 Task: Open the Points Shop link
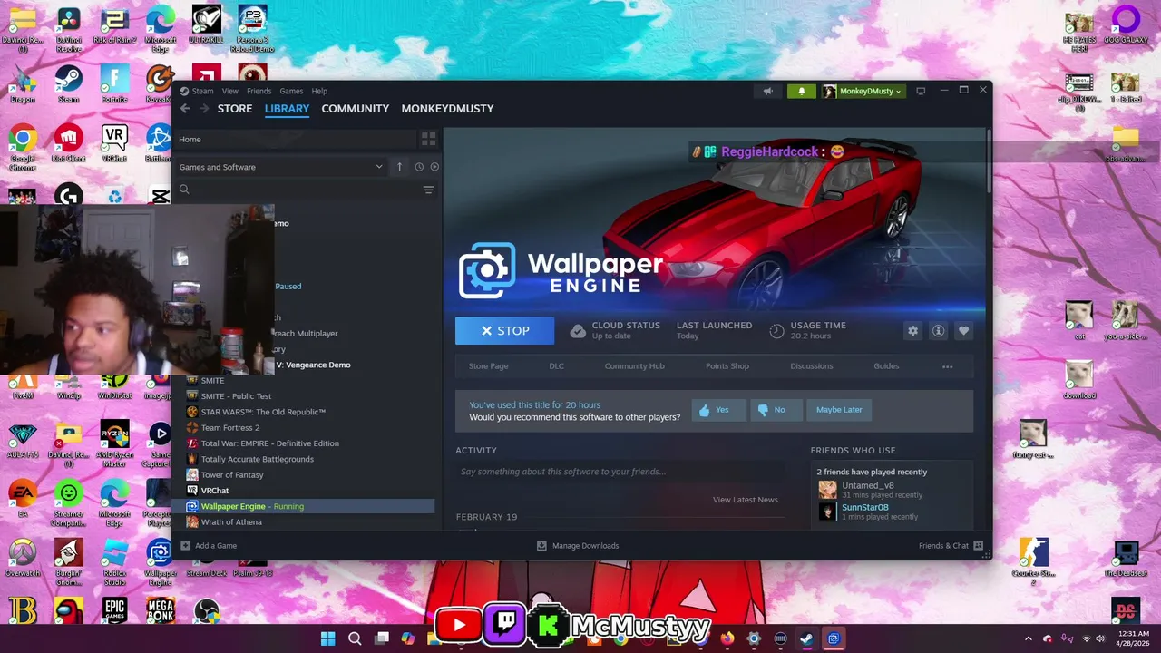pos(727,366)
